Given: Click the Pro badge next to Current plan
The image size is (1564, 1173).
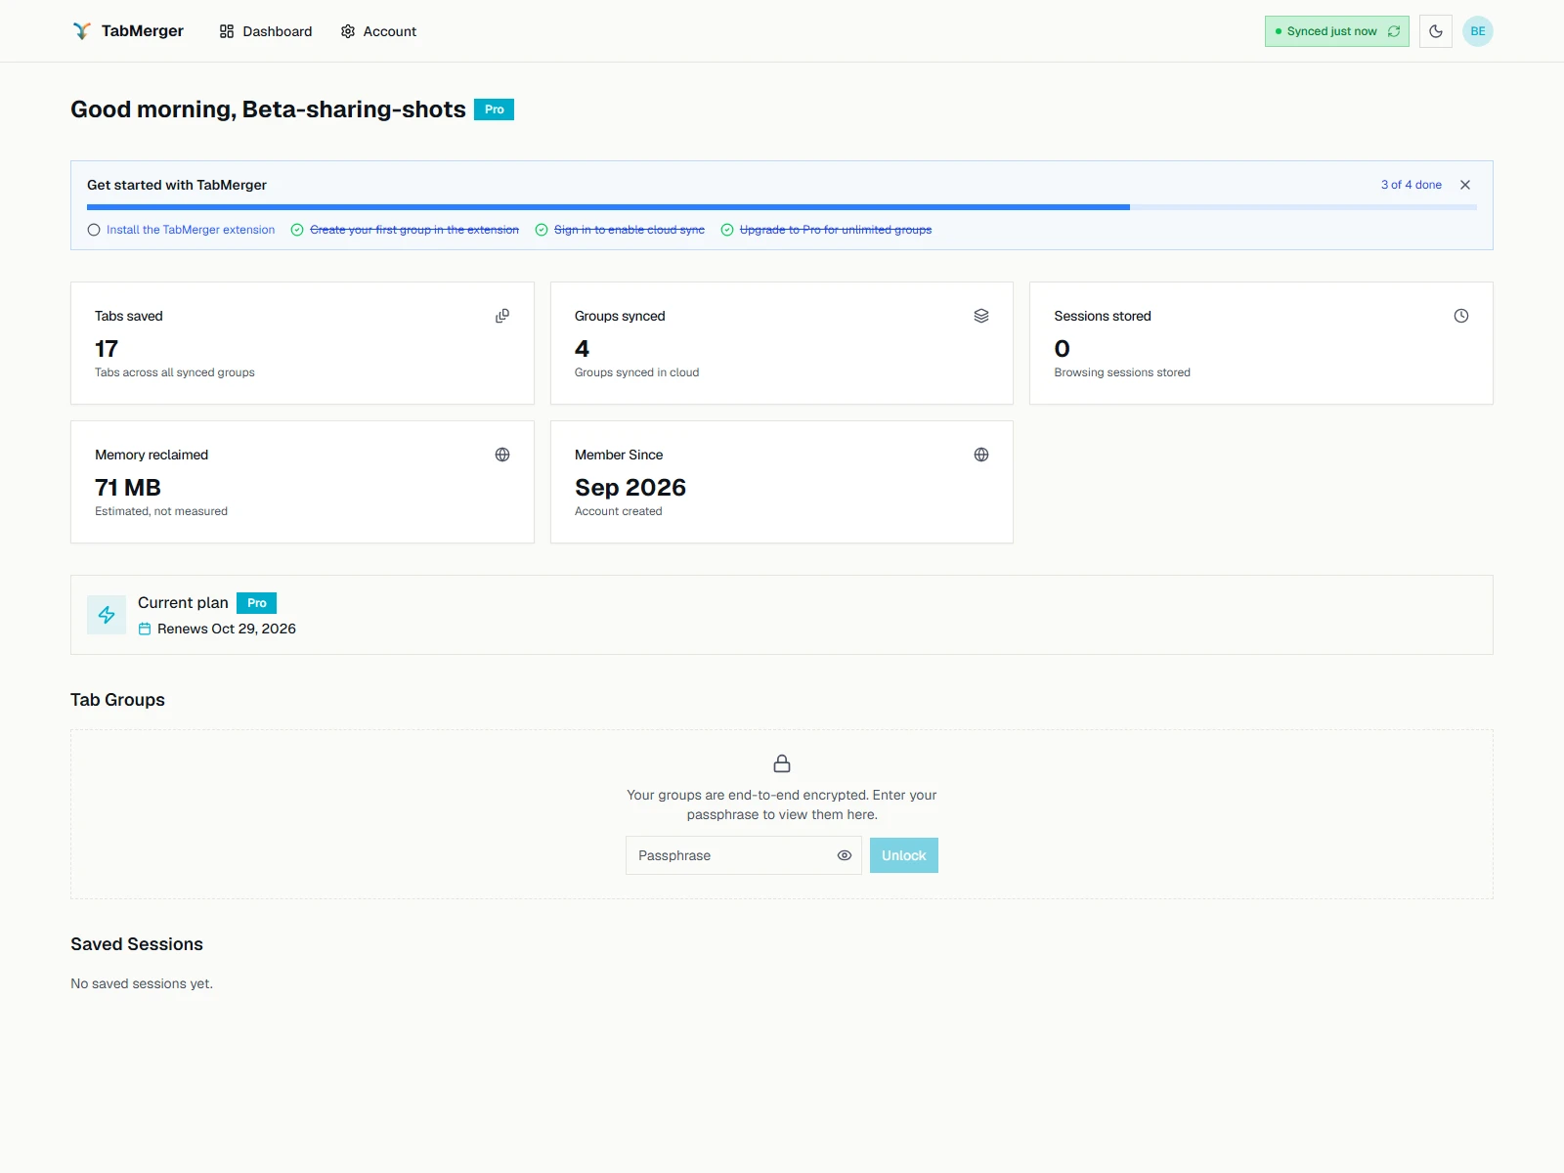Looking at the screenshot, I should pos(256,603).
